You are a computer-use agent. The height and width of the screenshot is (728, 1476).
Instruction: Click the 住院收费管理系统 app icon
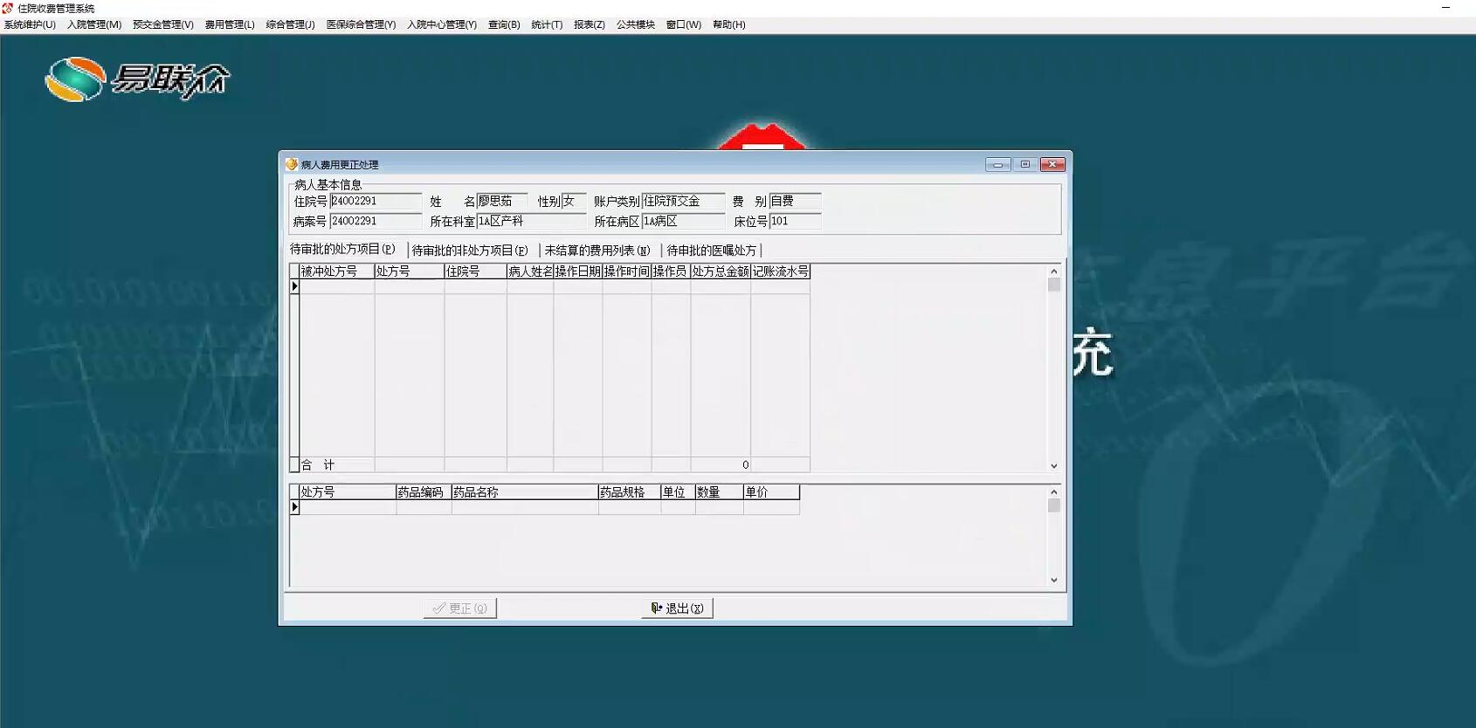pos(8,8)
